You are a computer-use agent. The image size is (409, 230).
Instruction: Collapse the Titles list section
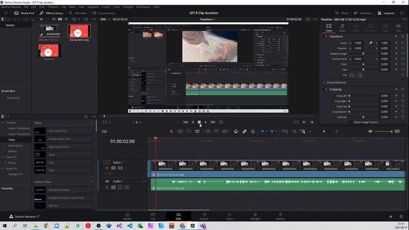coord(92,123)
